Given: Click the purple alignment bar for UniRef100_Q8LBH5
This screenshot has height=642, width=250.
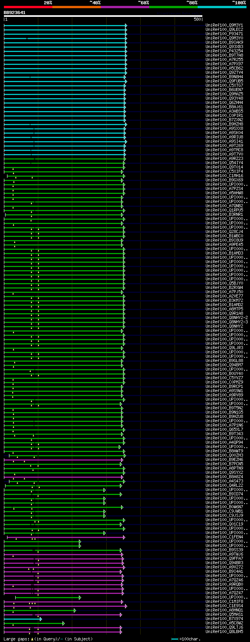Looking at the screenshot, I should pos(62,632).
